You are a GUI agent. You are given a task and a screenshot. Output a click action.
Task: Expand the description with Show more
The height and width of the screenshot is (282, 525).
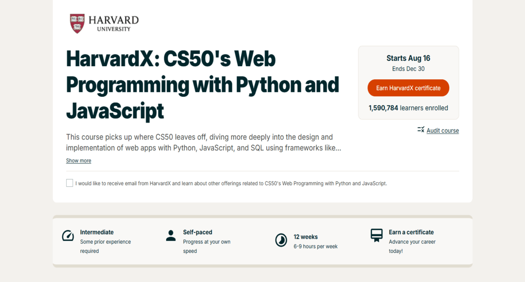(79, 161)
